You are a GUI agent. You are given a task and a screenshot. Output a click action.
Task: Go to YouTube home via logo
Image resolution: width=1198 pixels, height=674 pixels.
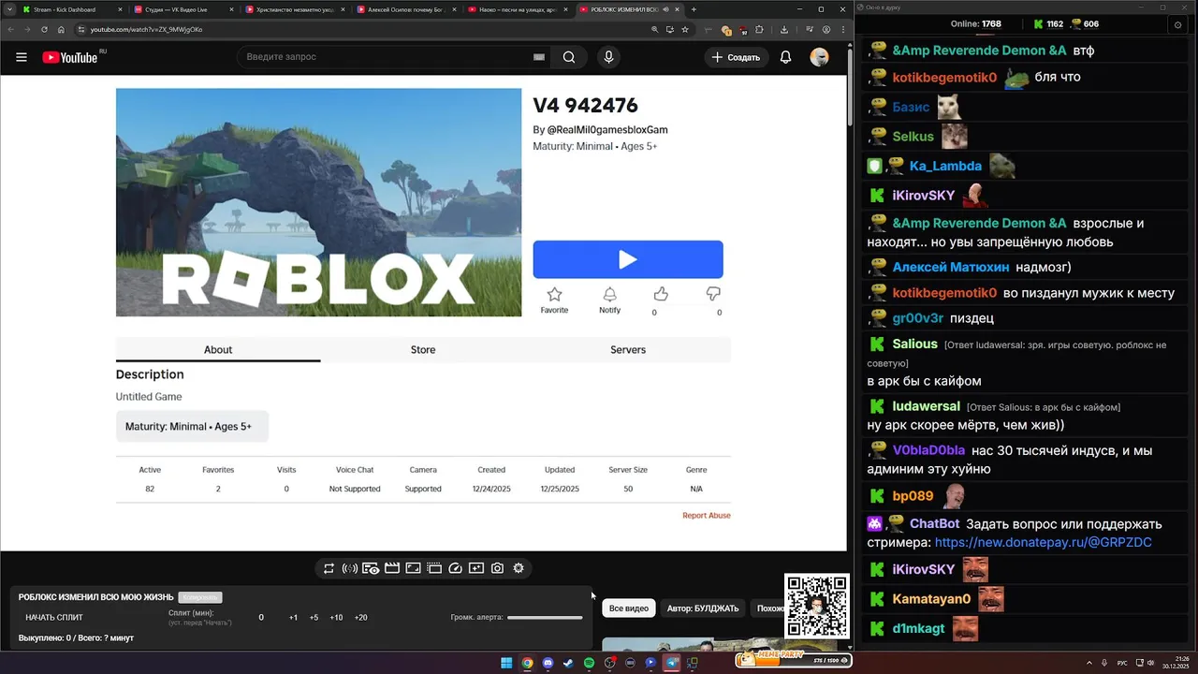pyautogui.click(x=70, y=57)
